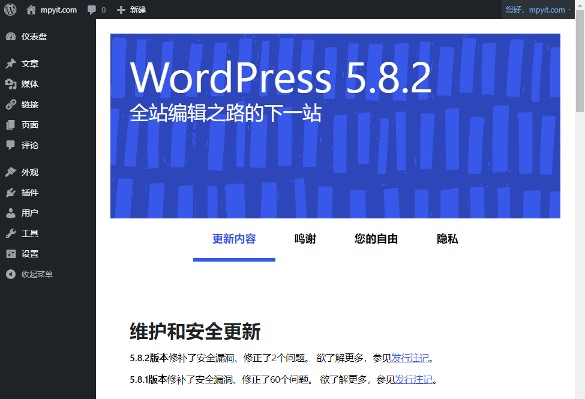The image size is (585, 399).
Task: Click the vertical scrollbar thumb
Action: [x=580, y=61]
